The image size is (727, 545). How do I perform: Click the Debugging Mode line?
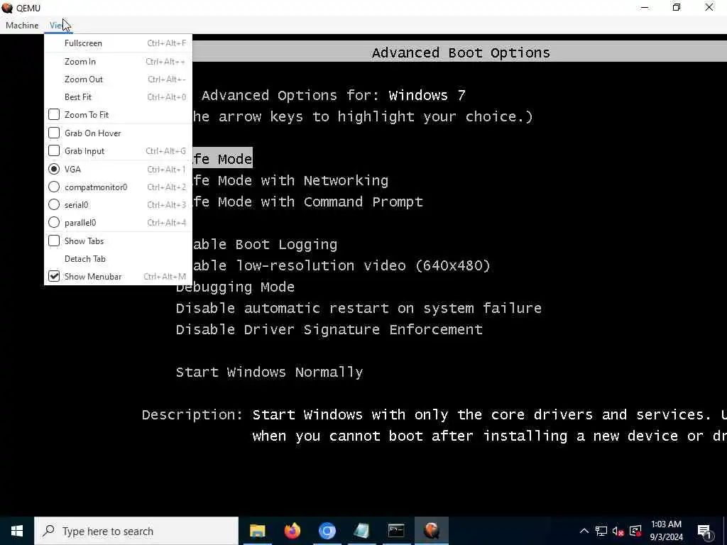[235, 287]
